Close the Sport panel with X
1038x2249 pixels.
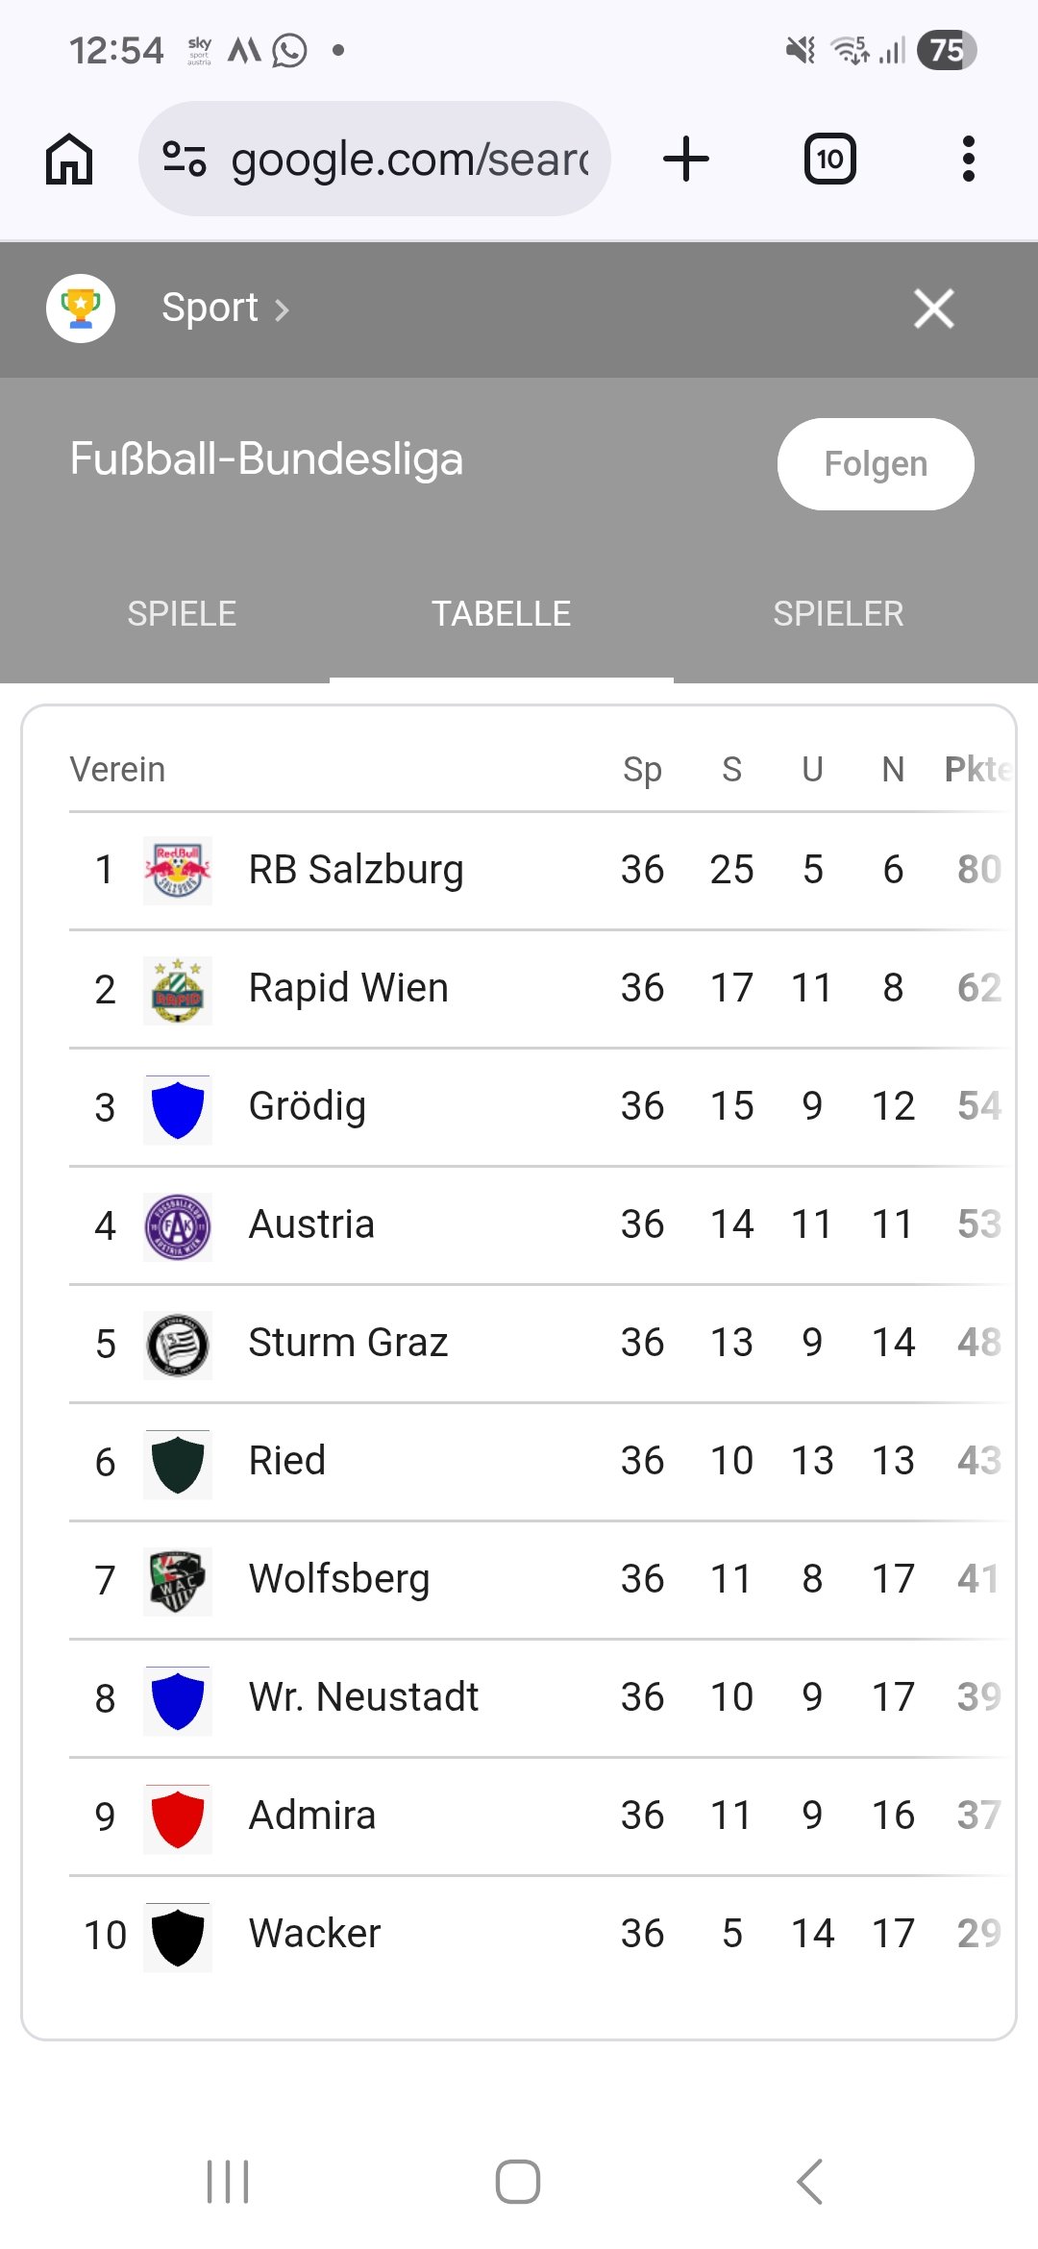click(933, 309)
